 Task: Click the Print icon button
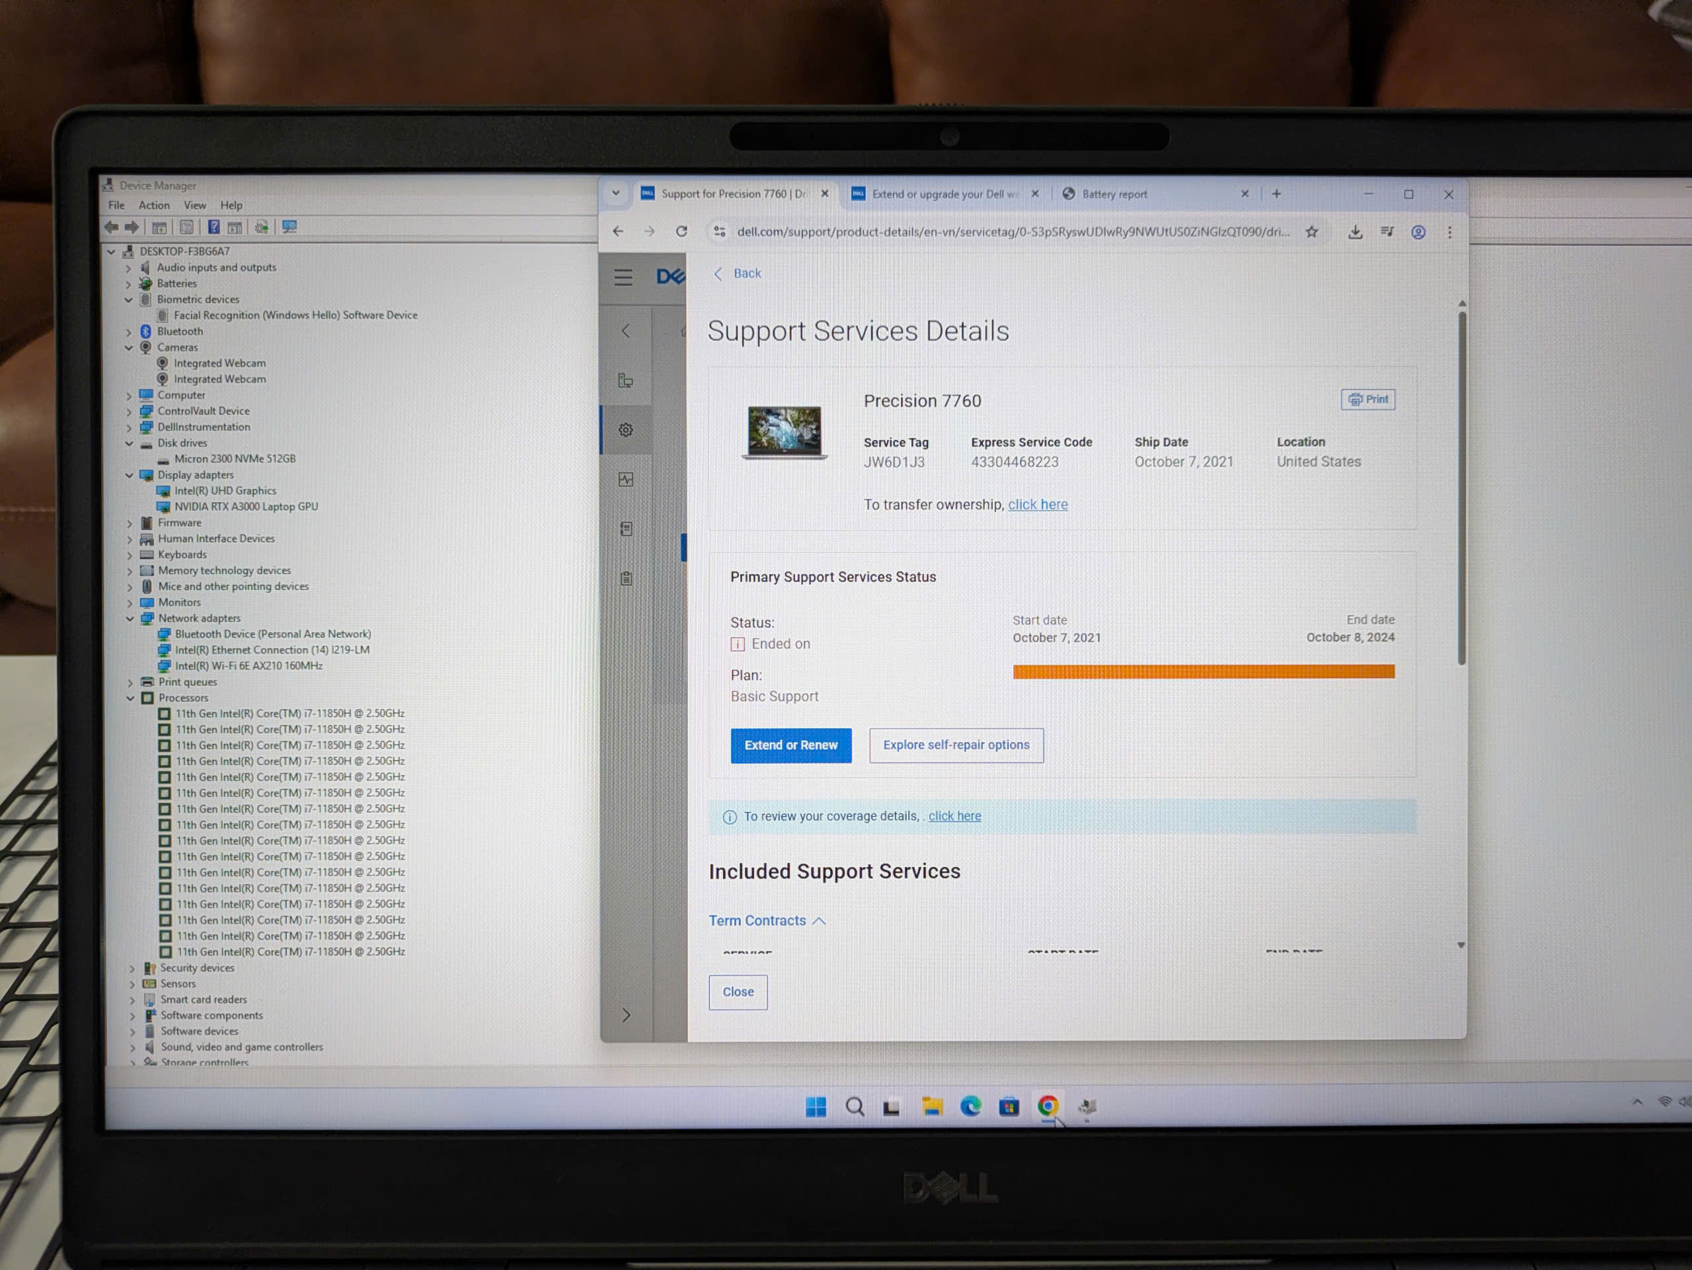click(x=1367, y=399)
